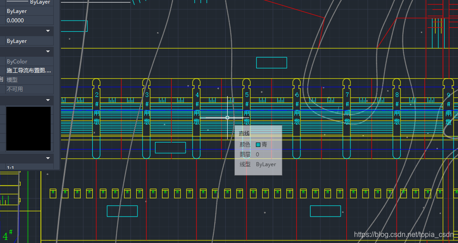Collapse the section containing the 1:1 row
The width and height of the screenshot is (458, 243).
click(48, 158)
